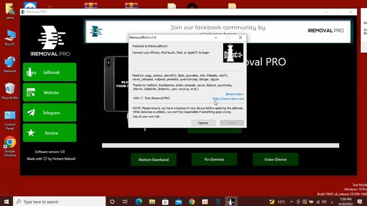Click the Fix iServices button

[x=214, y=159]
